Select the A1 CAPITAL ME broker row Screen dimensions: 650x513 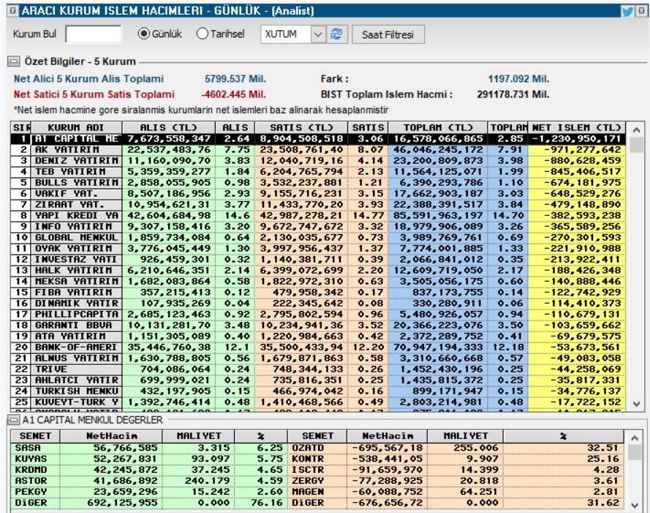(x=318, y=138)
